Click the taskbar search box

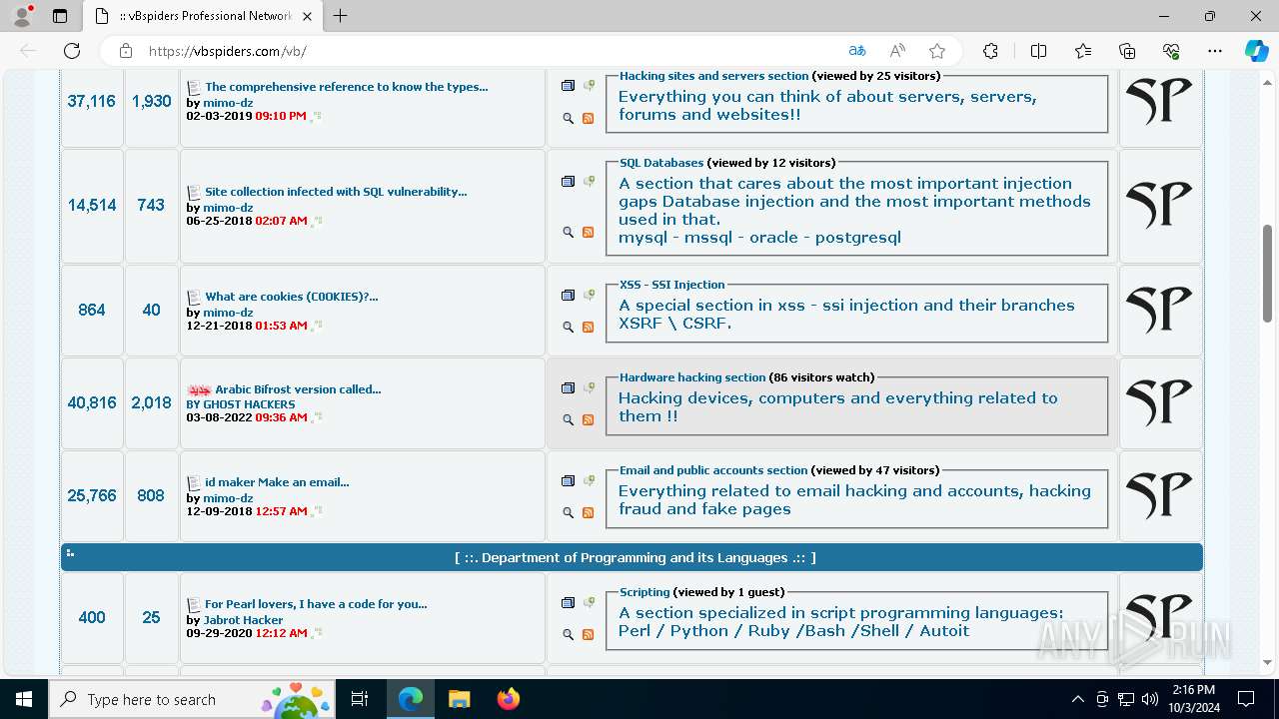click(193, 699)
